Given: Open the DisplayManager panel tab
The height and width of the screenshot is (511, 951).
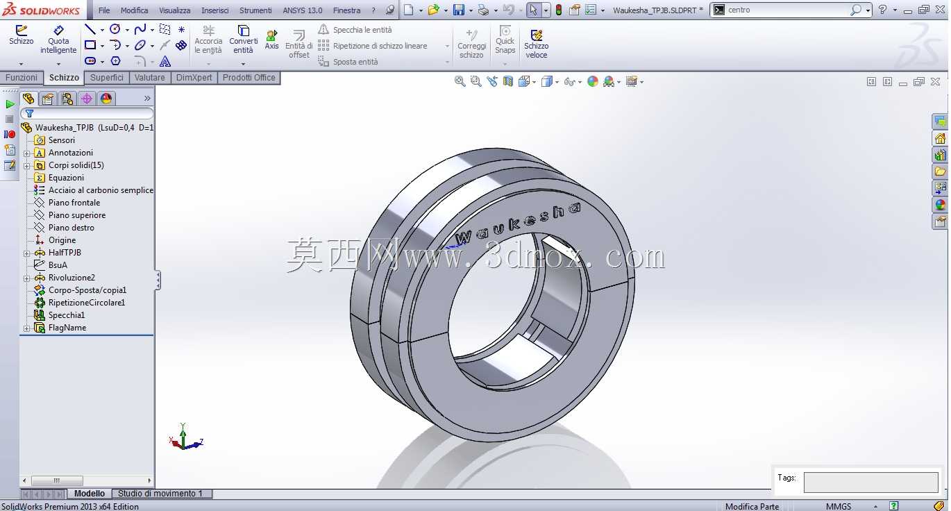Looking at the screenshot, I should tap(106, 99).
